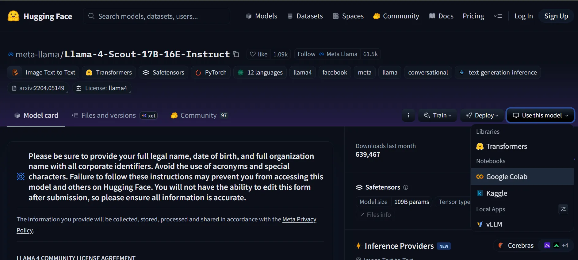Open Docs in top navigation
This screenshot has height=260, width=578.
click(441, 16)
